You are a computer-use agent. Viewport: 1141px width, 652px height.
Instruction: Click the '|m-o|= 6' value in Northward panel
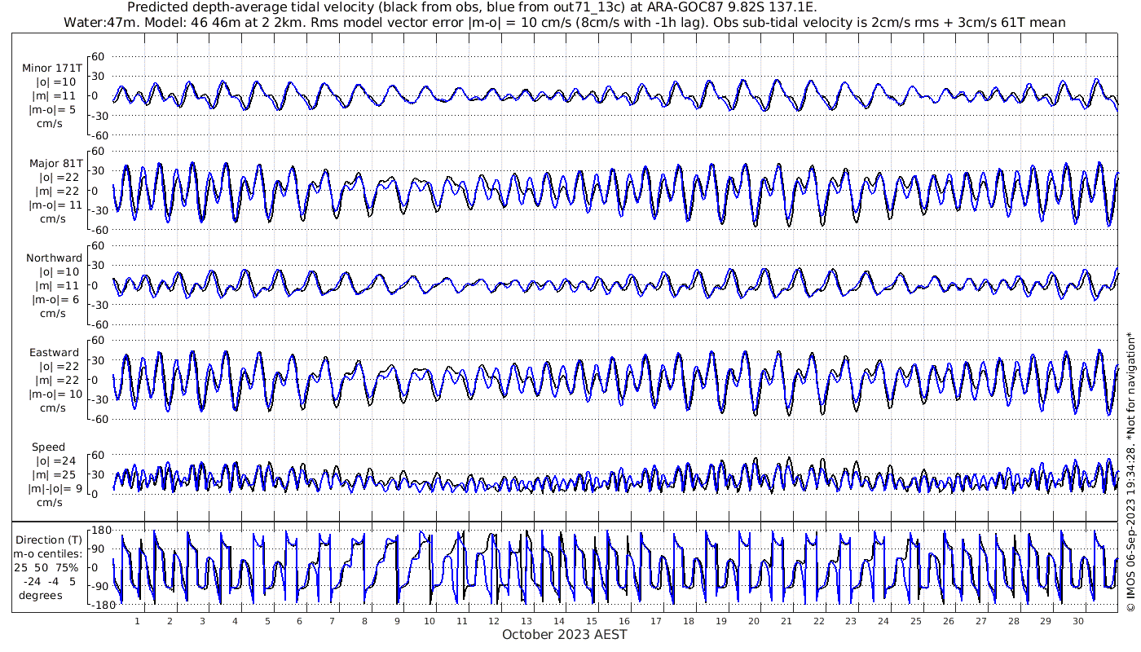tap(55, 299)
